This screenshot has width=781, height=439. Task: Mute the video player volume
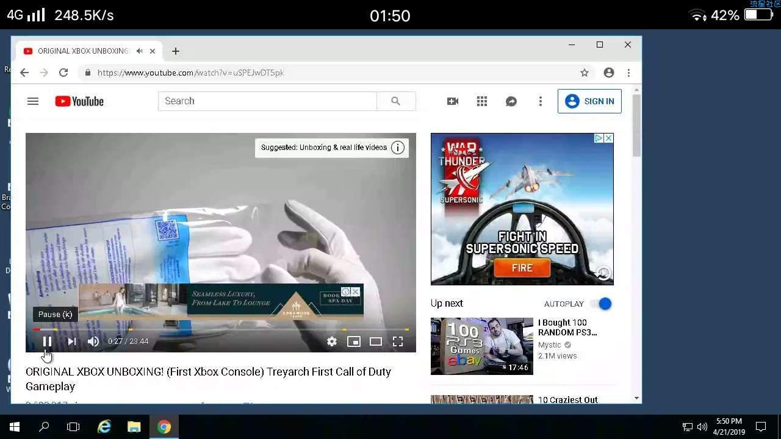pyautogui.click(x=93, y=341)
